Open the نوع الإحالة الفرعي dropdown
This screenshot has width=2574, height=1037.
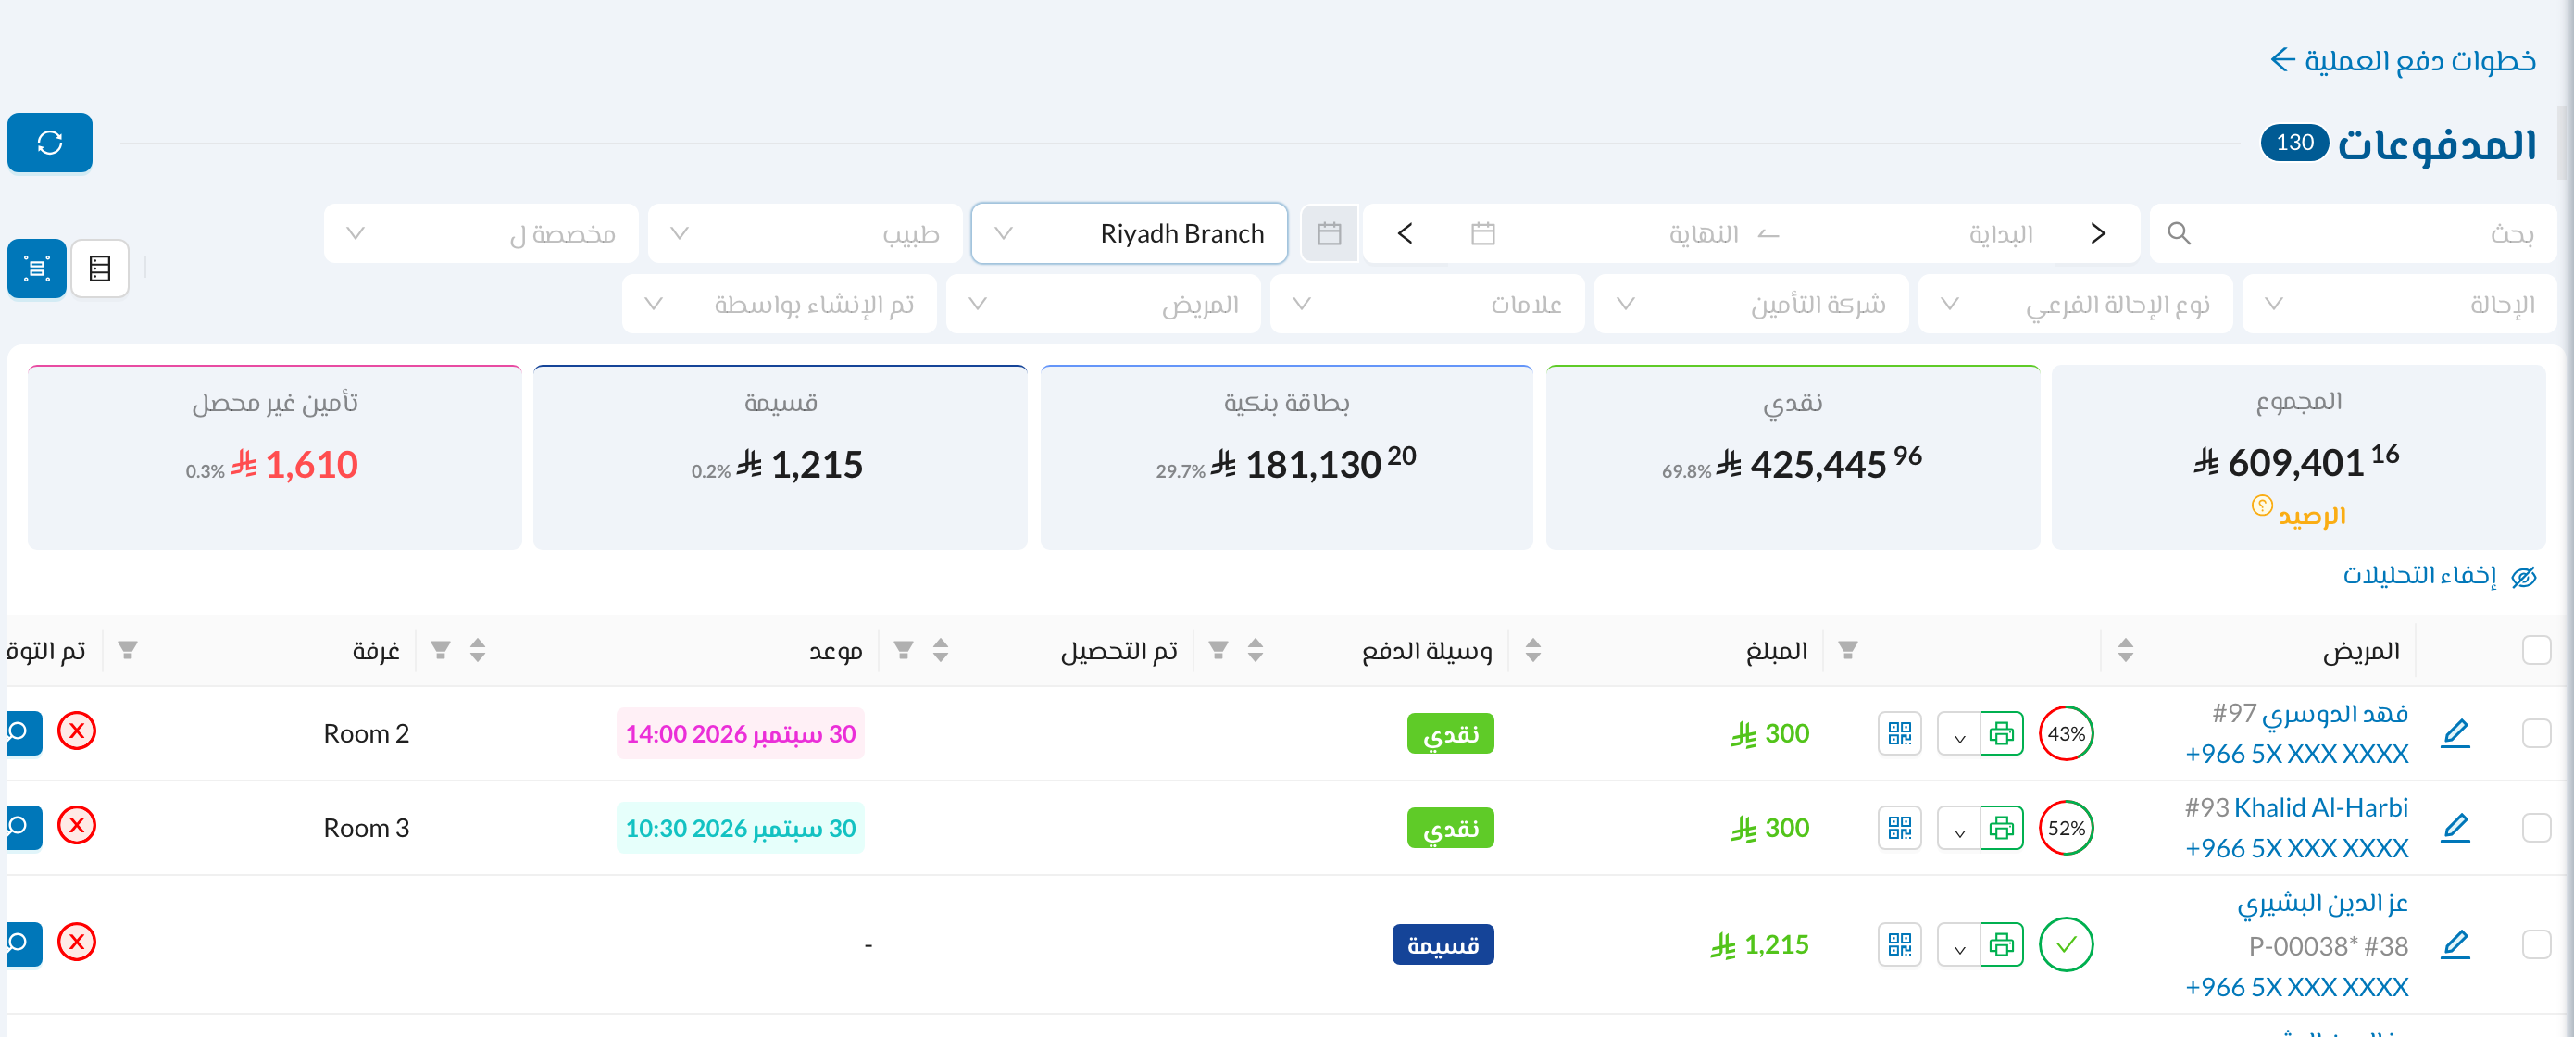[x=2074, y=304]
